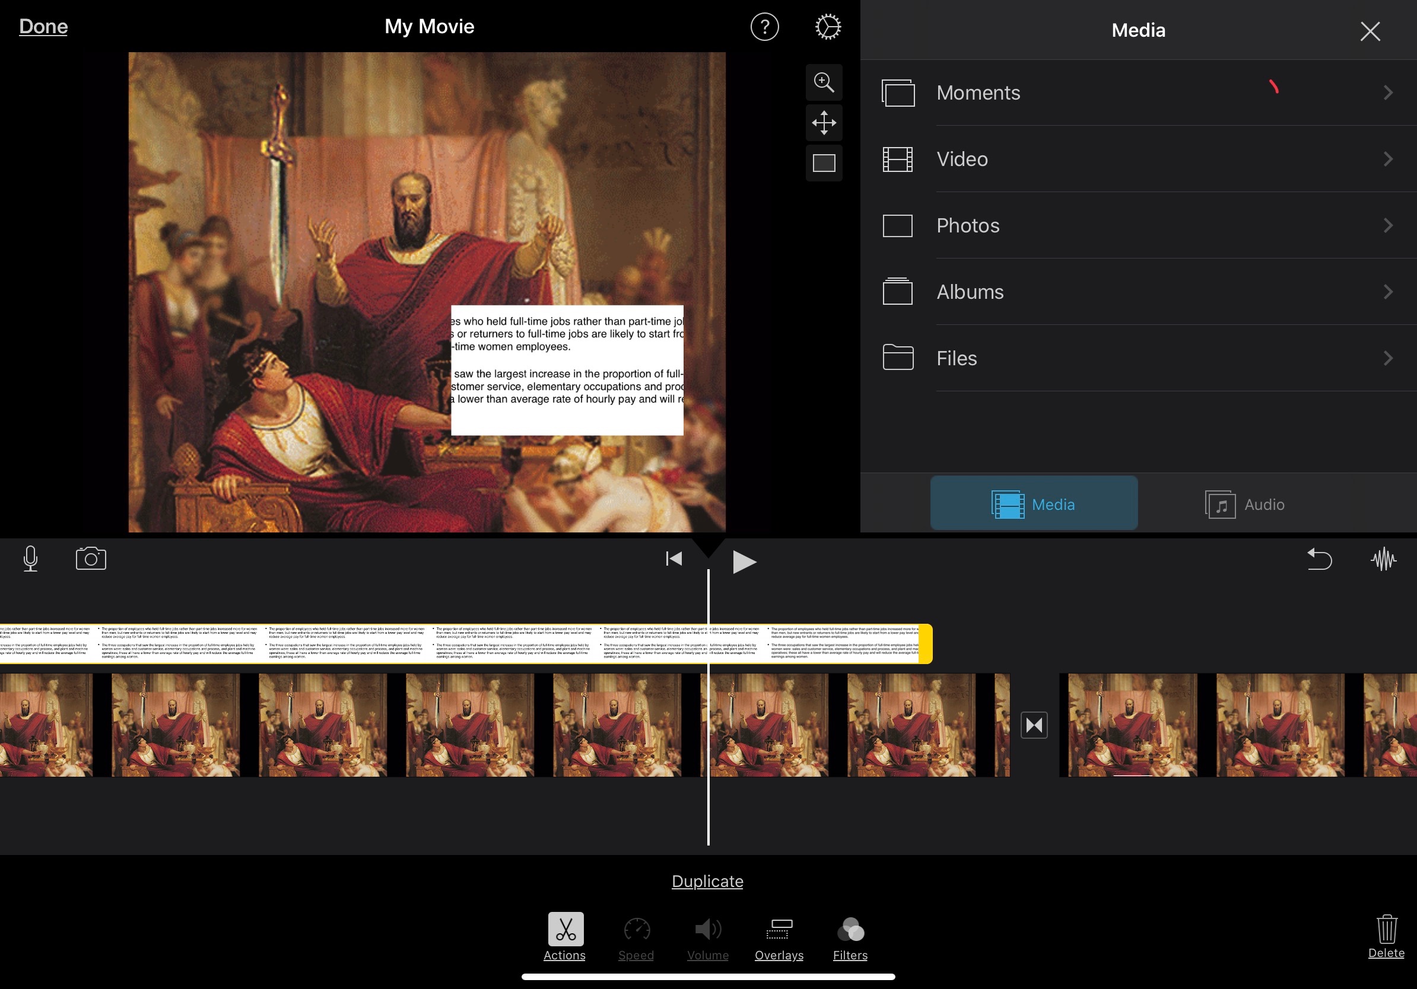The image size is (1417, 989).
Task: Tap the transition icon between clips
Action: (x=1034, y=725)
